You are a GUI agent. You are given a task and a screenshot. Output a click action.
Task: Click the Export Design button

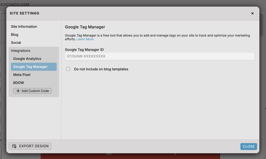[x=30, y=146]
